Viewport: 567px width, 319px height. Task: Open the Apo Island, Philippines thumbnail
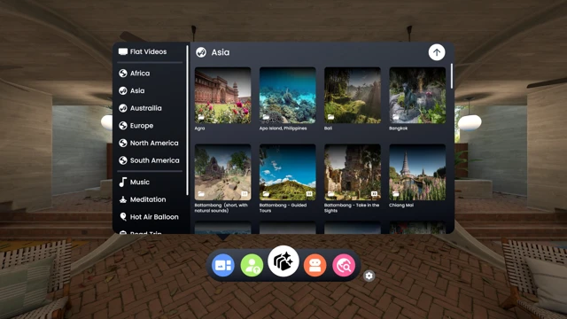coord(287,96)
